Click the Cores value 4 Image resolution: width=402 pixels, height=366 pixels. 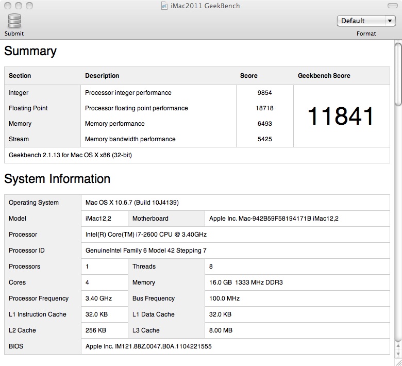[x=87, y=282]
